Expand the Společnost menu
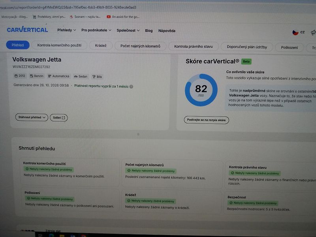Viewport: 316px width, 237px height. pos(128,30)
